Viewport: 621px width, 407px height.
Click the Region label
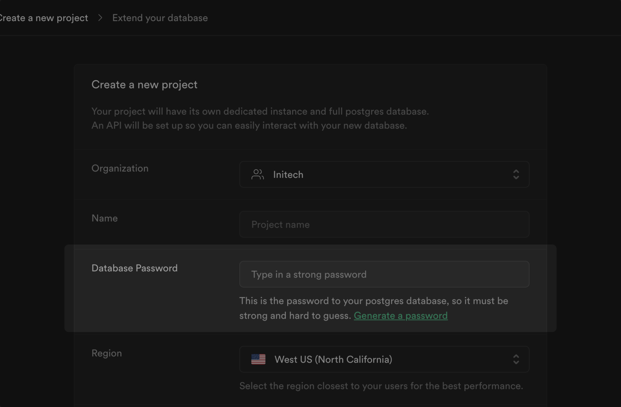pos(107,353)
